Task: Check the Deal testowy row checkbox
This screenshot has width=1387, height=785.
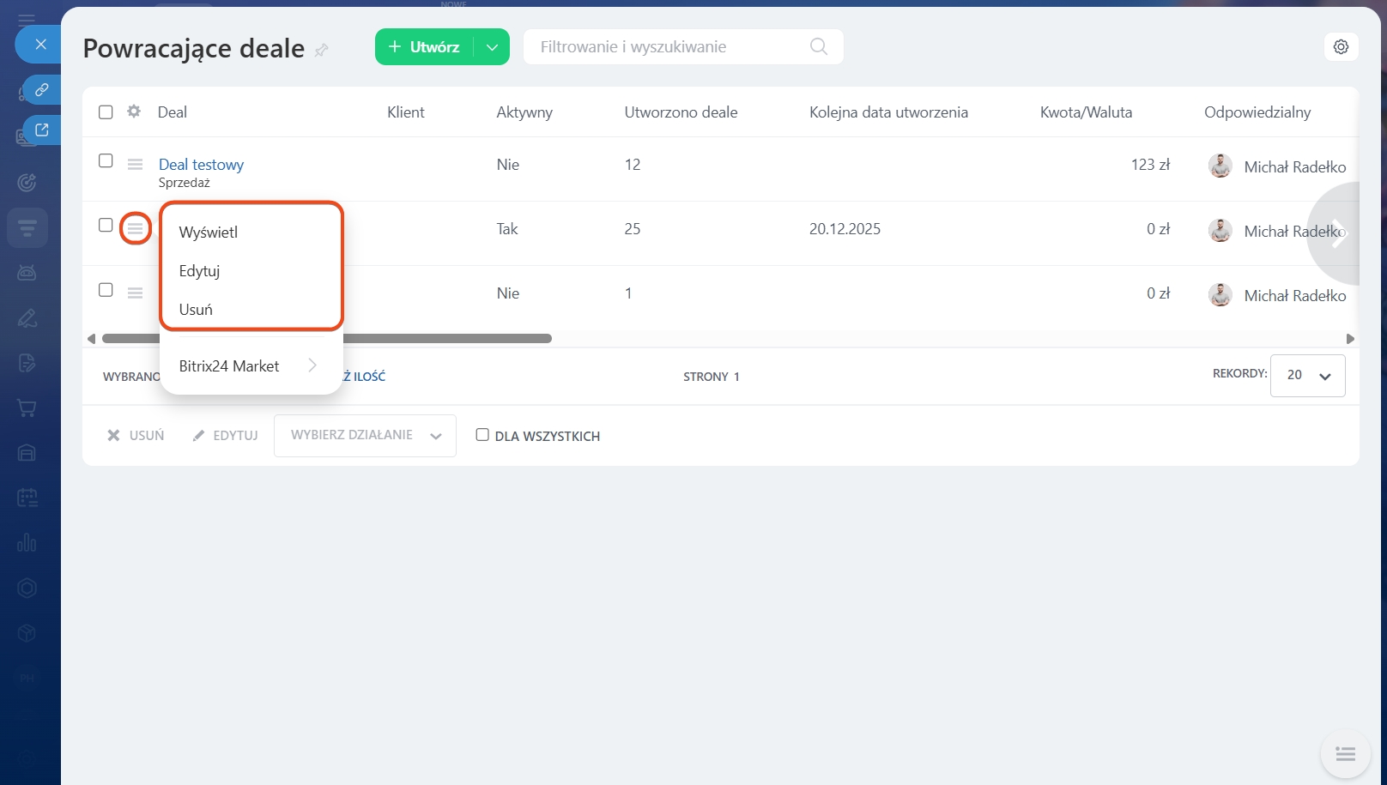Action: pyautogui.click(x=106, y=161)
